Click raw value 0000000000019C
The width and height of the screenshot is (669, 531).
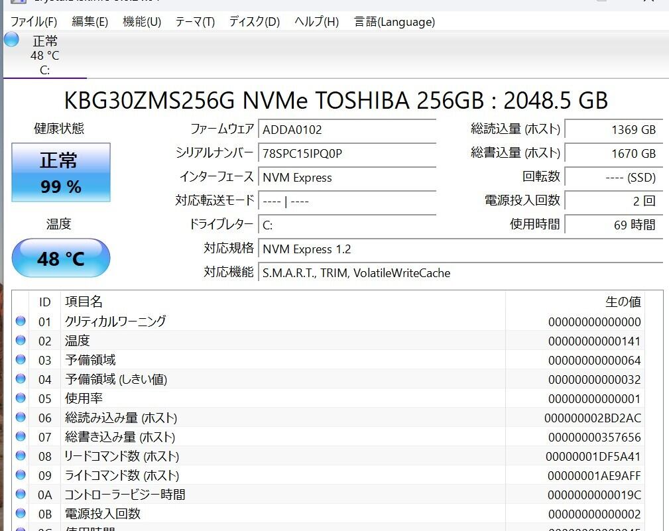594,495
